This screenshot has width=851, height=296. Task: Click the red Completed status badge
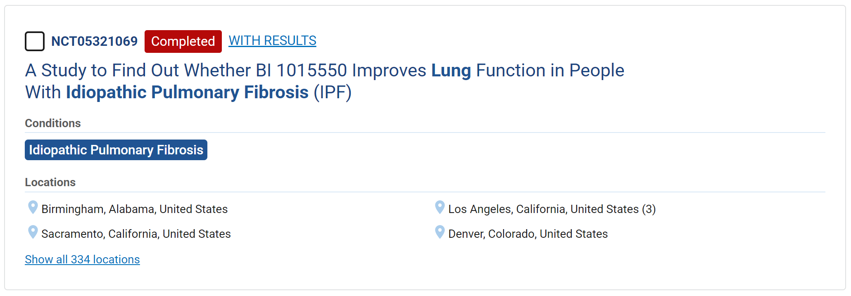183,41
